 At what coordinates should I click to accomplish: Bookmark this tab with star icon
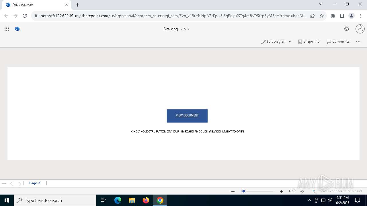coord(322,16)
